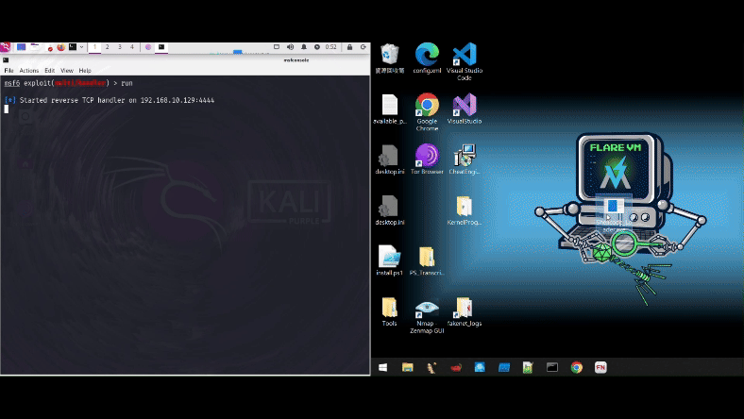Select the config.xml Edge file icon
The image size is (744, 419).
[427, 59]
